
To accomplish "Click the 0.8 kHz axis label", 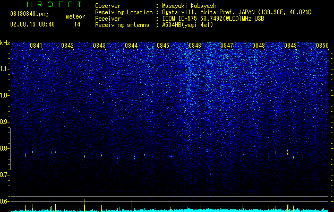I will (x=4, y=148).
